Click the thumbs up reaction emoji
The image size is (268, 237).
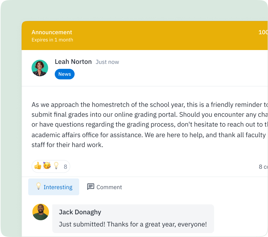(38, 166)
